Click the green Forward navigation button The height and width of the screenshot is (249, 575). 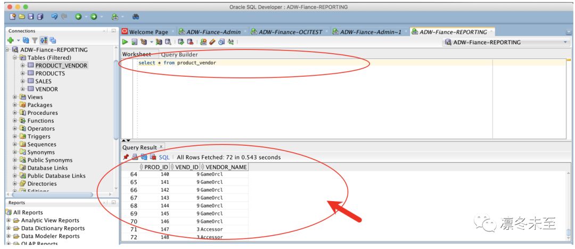94,16
